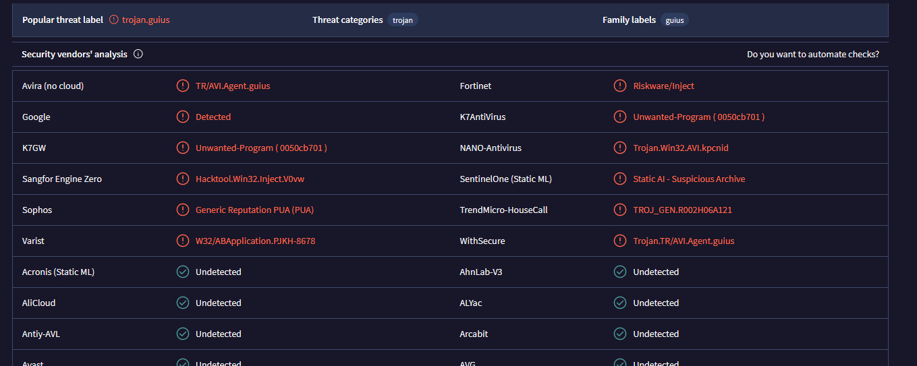Screen dimensions: 917x366
Task: Click the alert icon in the WithSecure row
Action: coord(620,241)
